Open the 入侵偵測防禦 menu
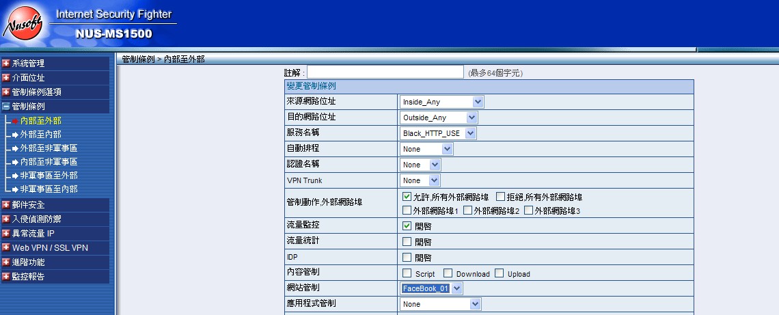Viewport: 779px width, 315px height. pyautogui.click(x=37, y=219)
